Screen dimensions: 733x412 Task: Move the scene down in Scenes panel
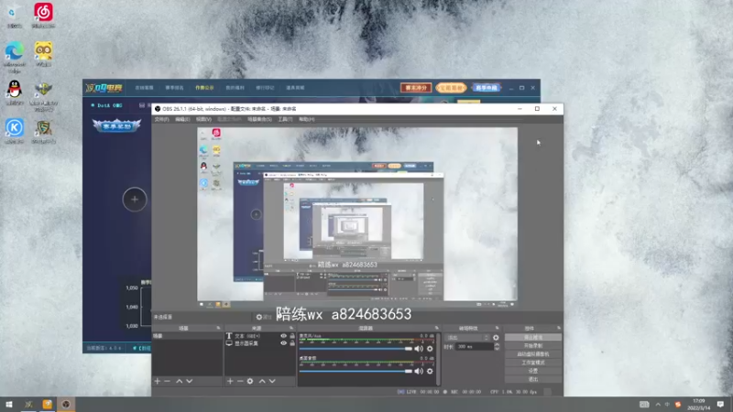[x=190, y=381]
